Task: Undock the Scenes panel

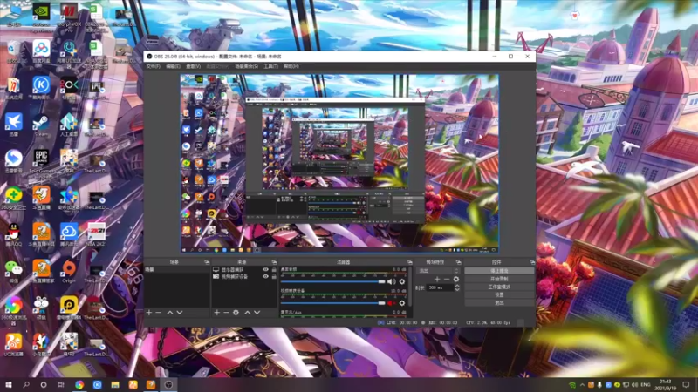Action: [207, 262]
